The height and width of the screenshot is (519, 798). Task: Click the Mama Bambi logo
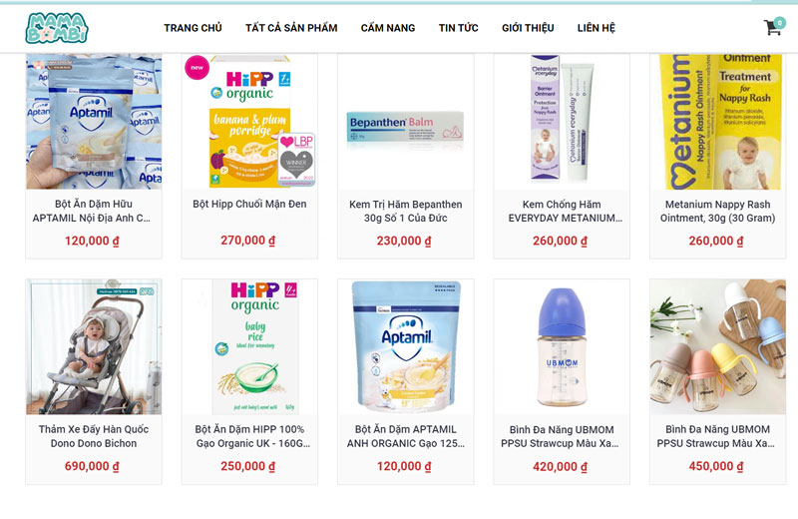click(x=57, y=28)
